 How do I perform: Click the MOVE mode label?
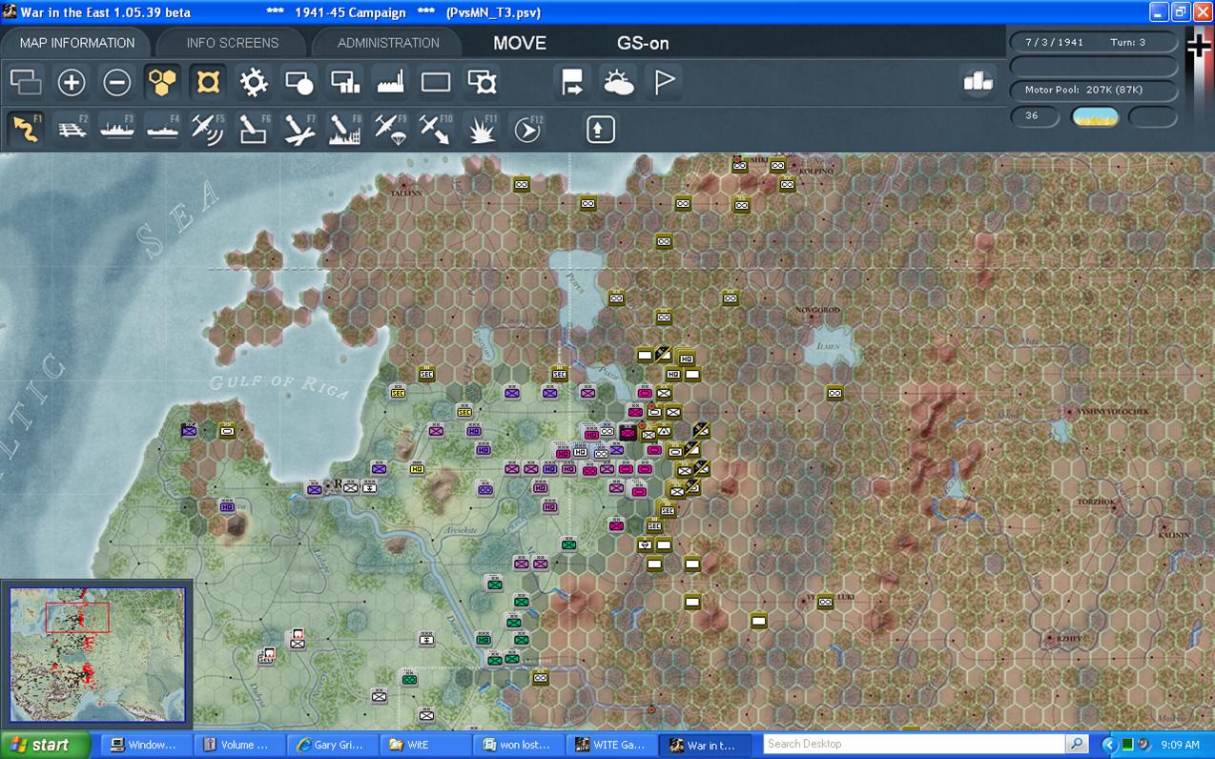coord(520,43)
